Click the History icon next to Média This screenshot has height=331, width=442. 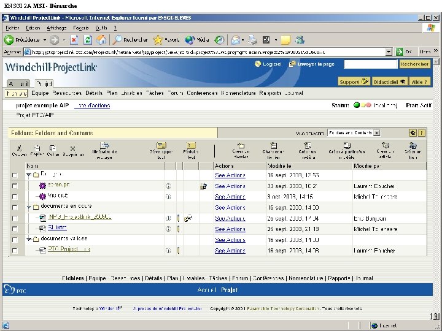219,40
